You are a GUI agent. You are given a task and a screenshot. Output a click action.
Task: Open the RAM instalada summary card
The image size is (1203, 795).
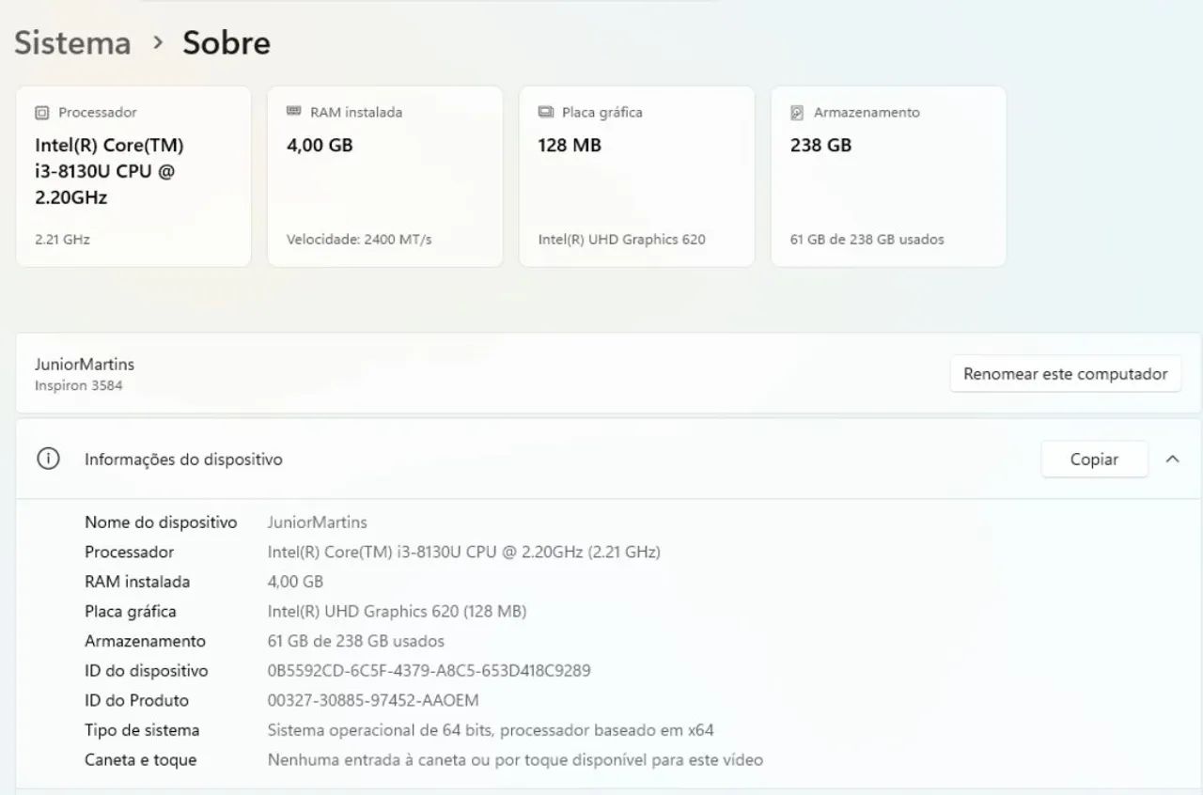pyautogui.click(x=385, y=177)
